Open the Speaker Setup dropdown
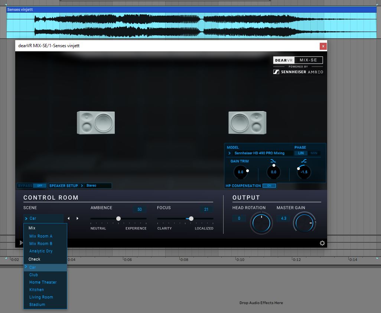This screenshot has height=313, width=381. [x=97, y=185]
